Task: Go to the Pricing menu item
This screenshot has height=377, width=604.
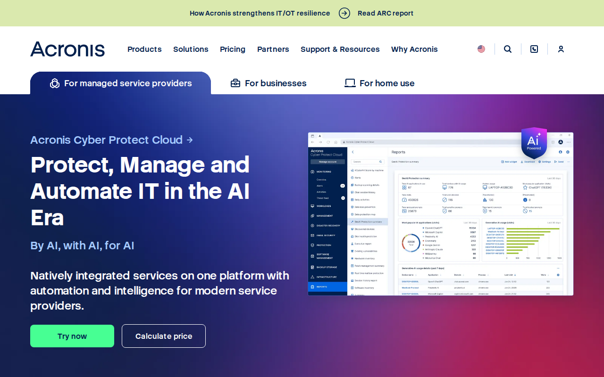Action: coord(233,49)
